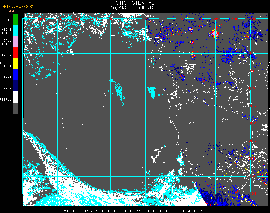This screenshot has height=213, width=270.
Task: Click the 'NASA Langley (M04.0)' label
Action: (x=18, y=7)
